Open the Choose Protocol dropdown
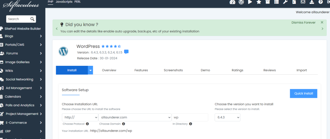The image size is (330, 139). [x=80, y=117]
